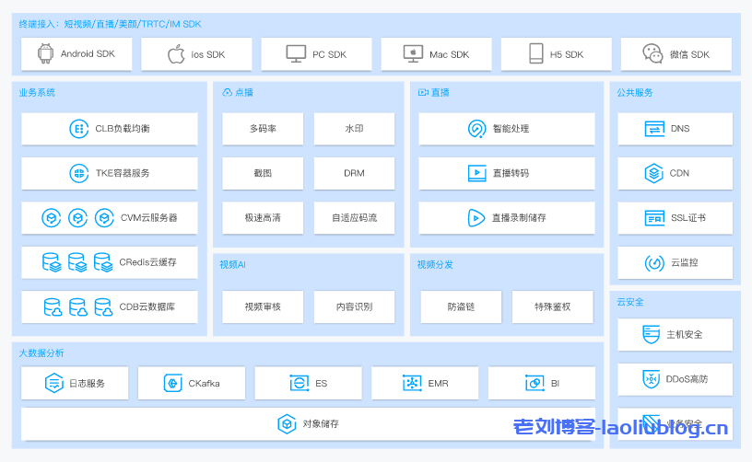The width and height of the screenshot is (752, 462).
Task: Click the 对象储存 hexagon icon
Action: point(287,424)
